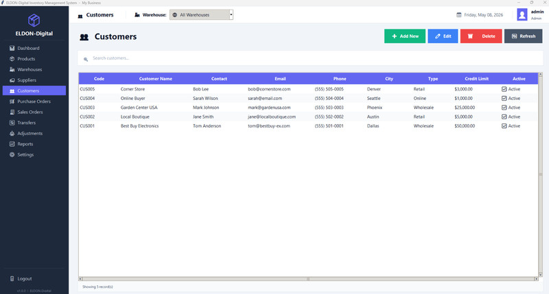The image size is (549, 294).
Task: Click the people icon beside Customers heading
Action: coord(84,37)
